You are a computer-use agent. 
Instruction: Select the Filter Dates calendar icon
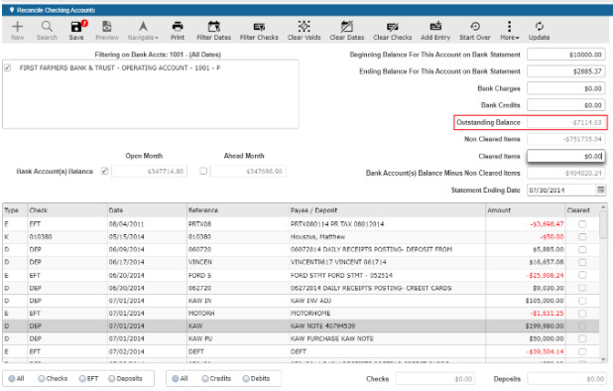(213, 27)
